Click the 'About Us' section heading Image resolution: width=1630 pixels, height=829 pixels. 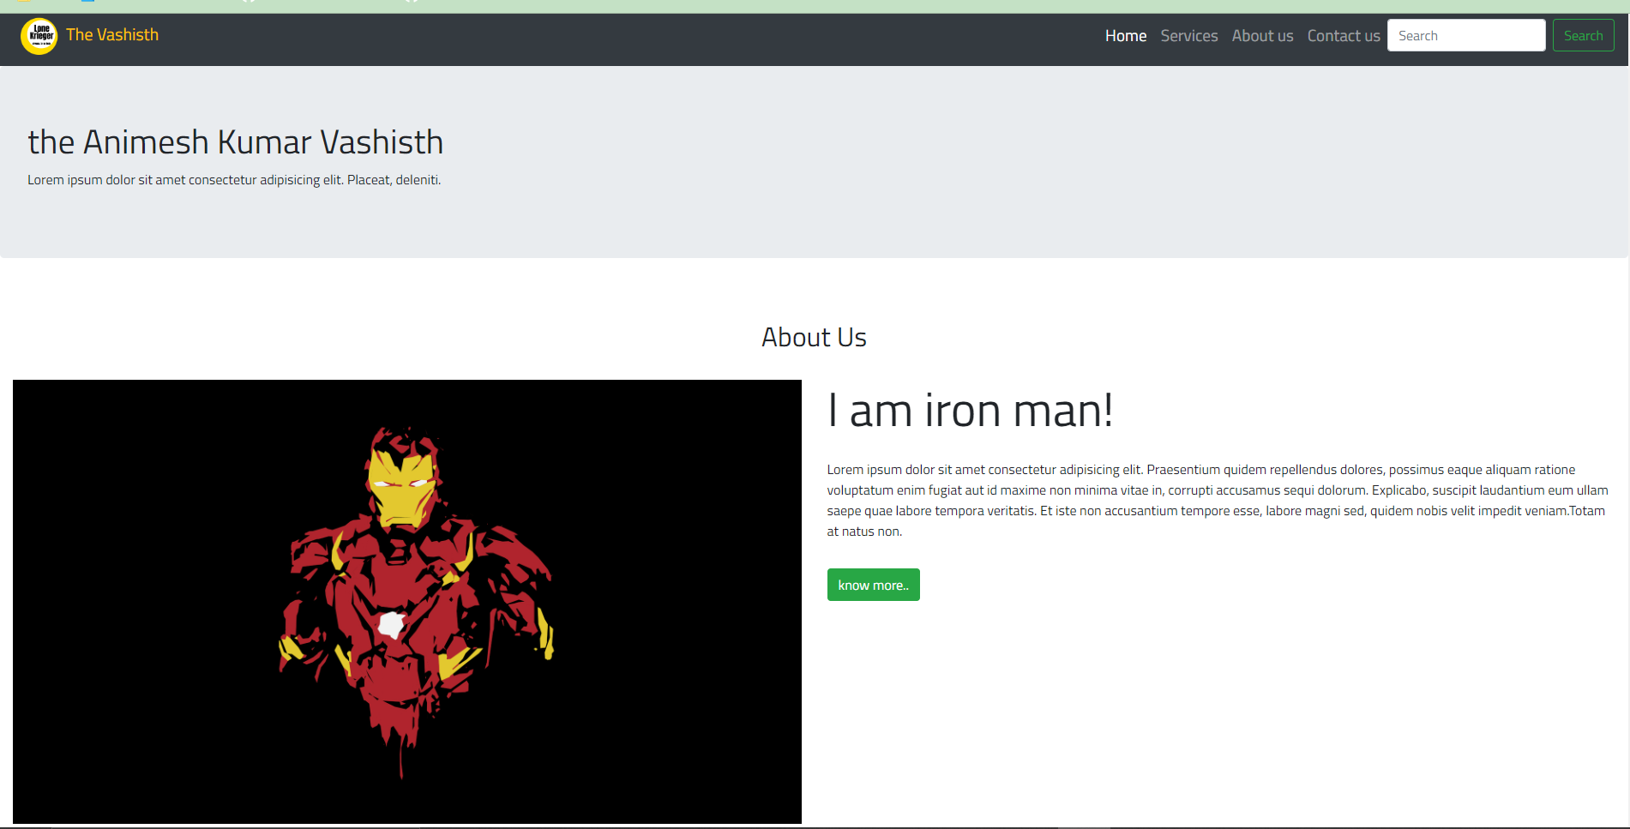coord(814,338)
